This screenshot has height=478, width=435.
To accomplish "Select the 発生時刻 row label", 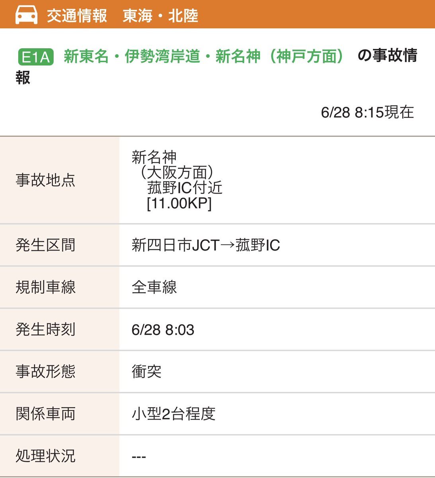I will pos(45,329).
